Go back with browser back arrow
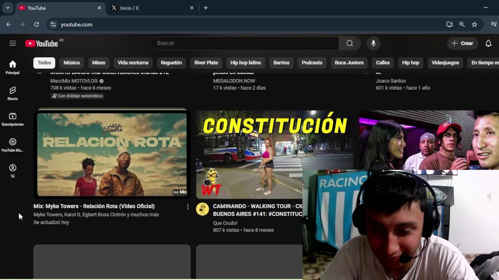The height and width of the screenshot is (280, 499). click(9, 24)
